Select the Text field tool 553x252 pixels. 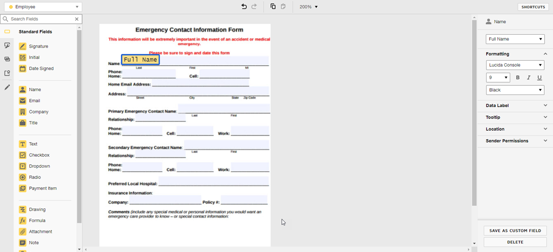point(28,144)
